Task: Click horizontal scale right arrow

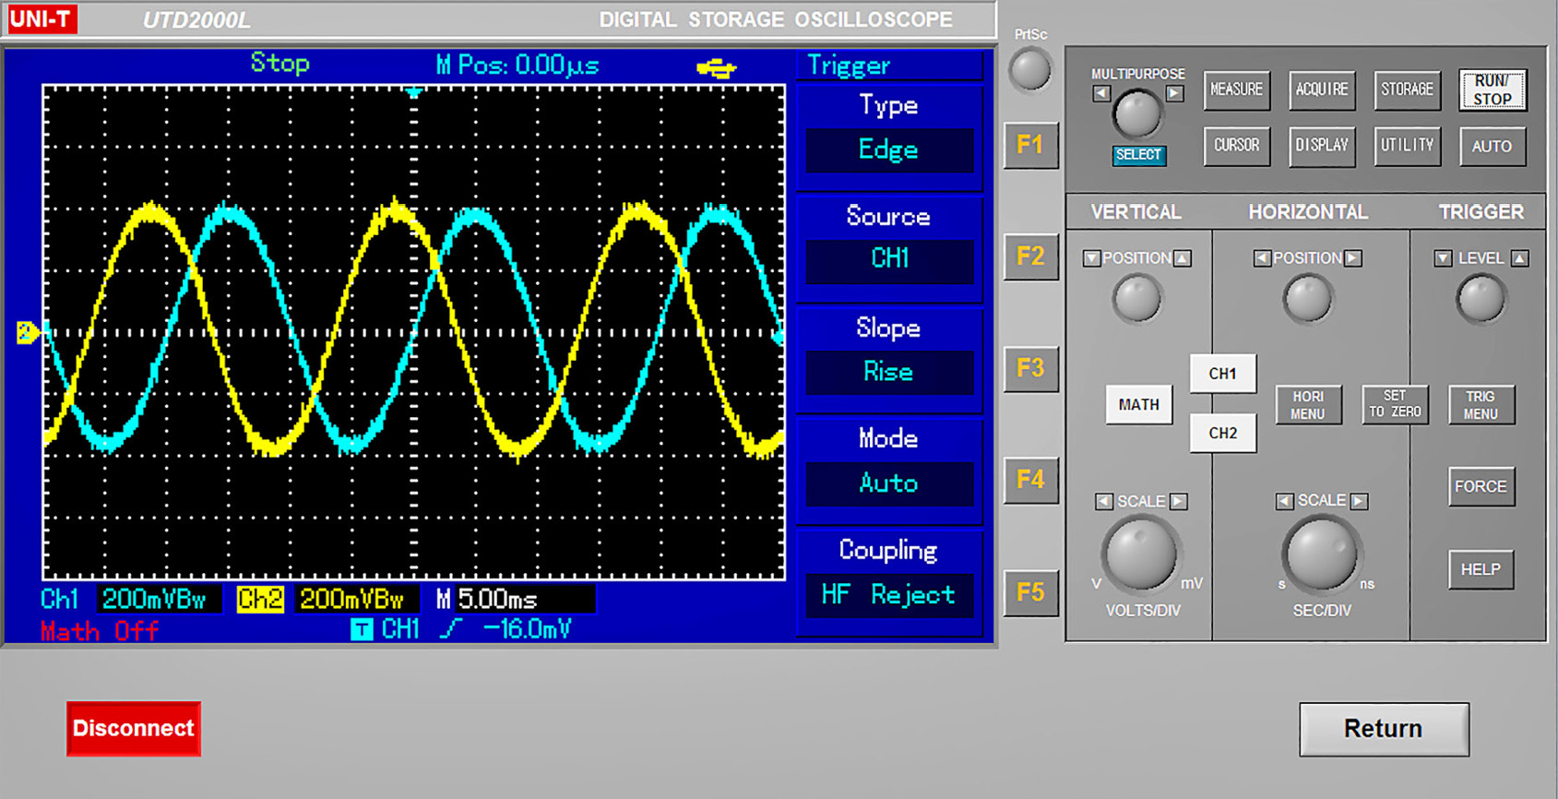Action: click(x=1358, y=501)
